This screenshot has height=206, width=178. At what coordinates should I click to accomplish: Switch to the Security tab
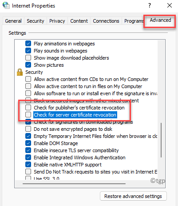tap(36, 21)
